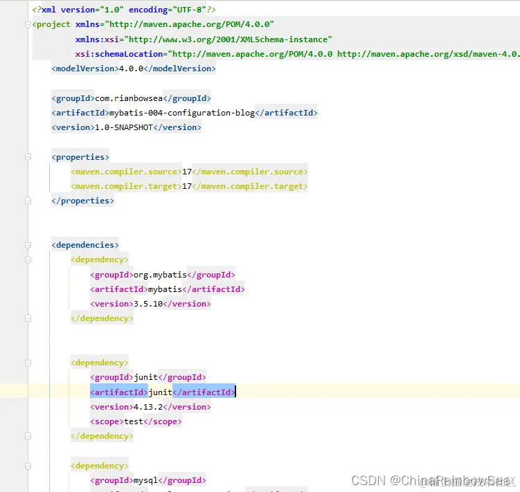Viewport: 520px width, 492px height.
Task: Click the org.mybatis groupId value
Action: tap(160, 275)
